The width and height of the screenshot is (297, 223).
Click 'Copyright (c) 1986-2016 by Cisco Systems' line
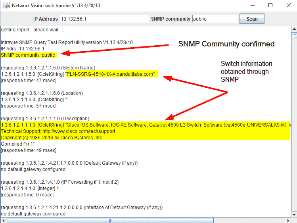52,138
